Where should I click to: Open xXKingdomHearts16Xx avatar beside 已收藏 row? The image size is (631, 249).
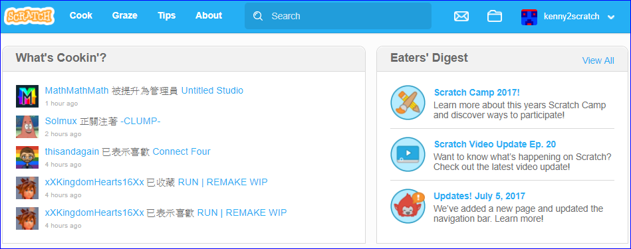point(27,188)
